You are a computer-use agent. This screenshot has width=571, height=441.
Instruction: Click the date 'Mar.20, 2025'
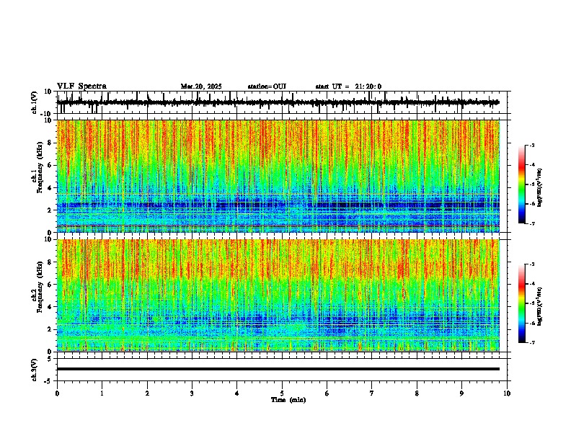(201, 86)
